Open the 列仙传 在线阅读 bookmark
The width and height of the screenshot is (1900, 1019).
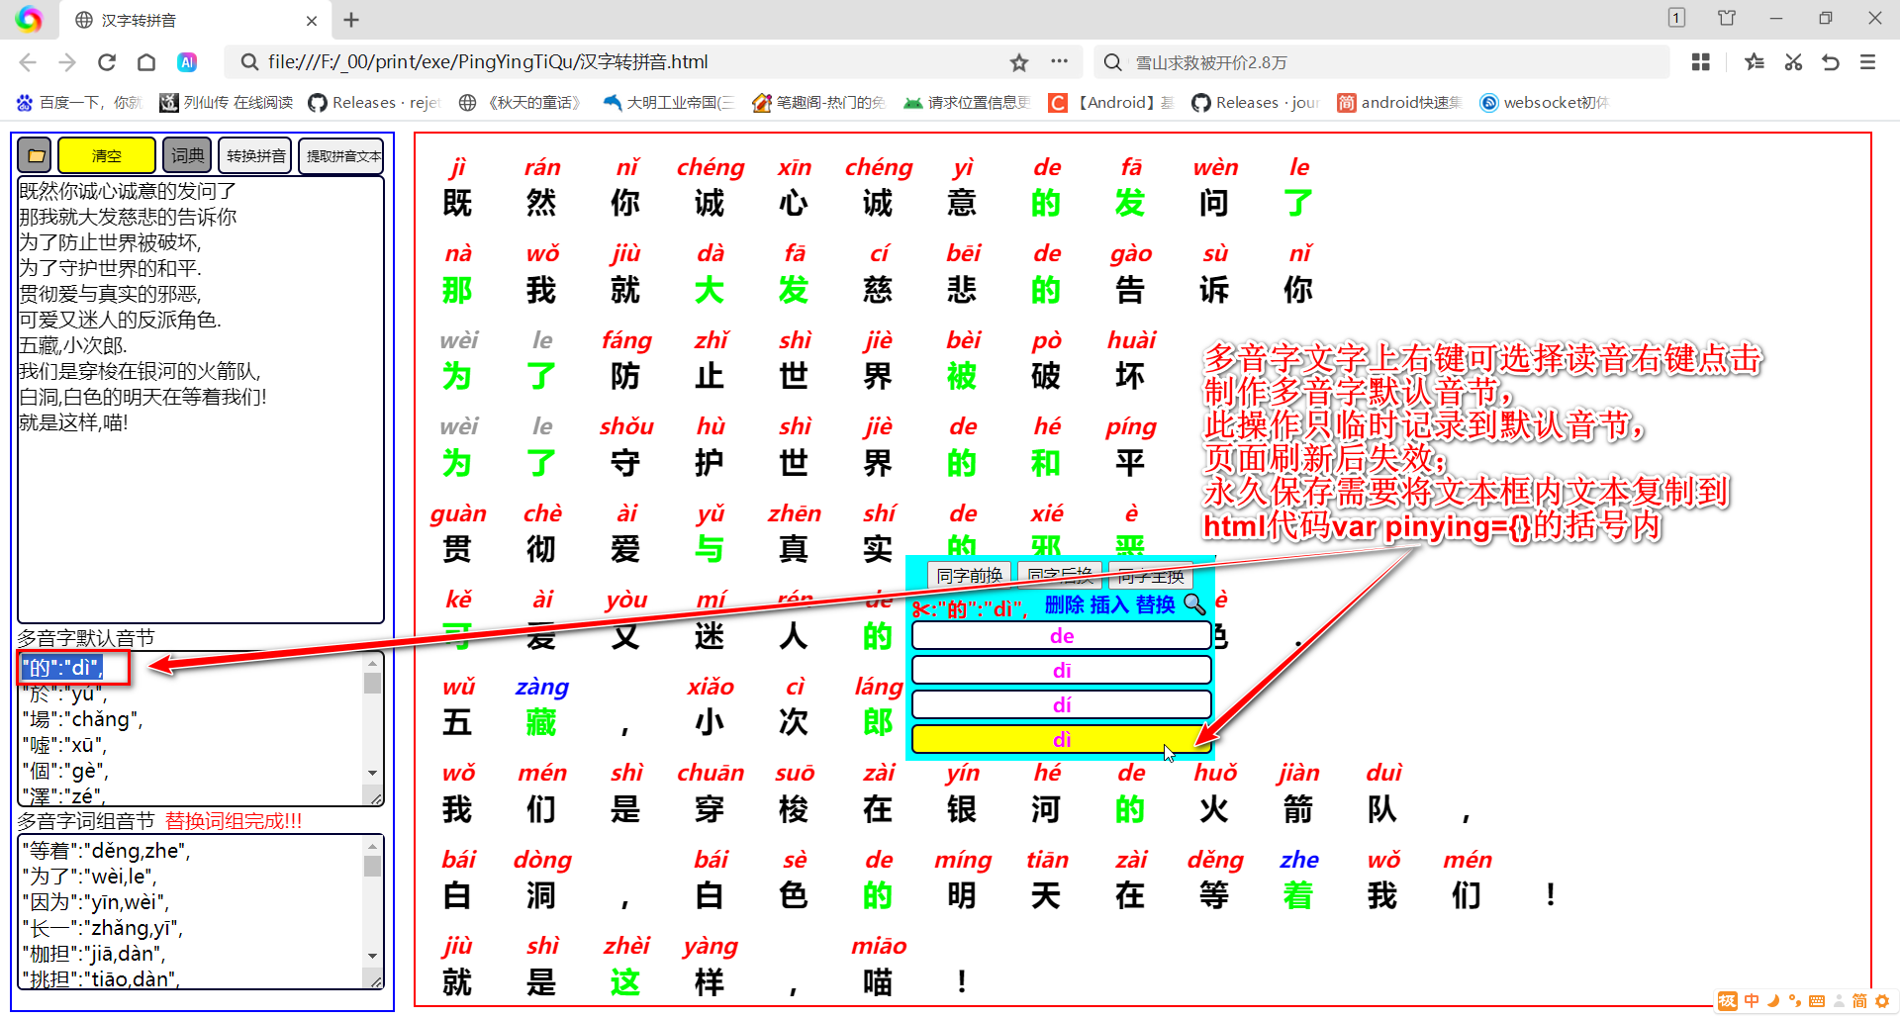[227, 102]
